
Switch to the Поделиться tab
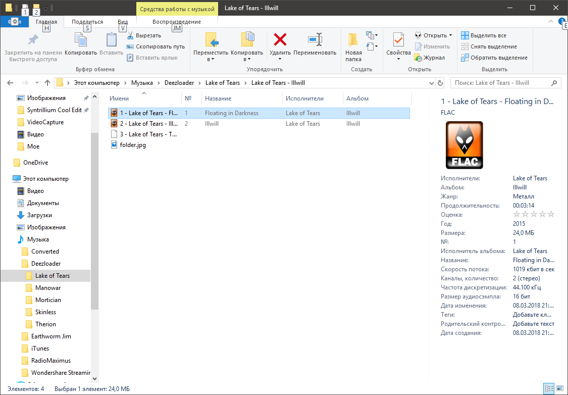point(87,22)
